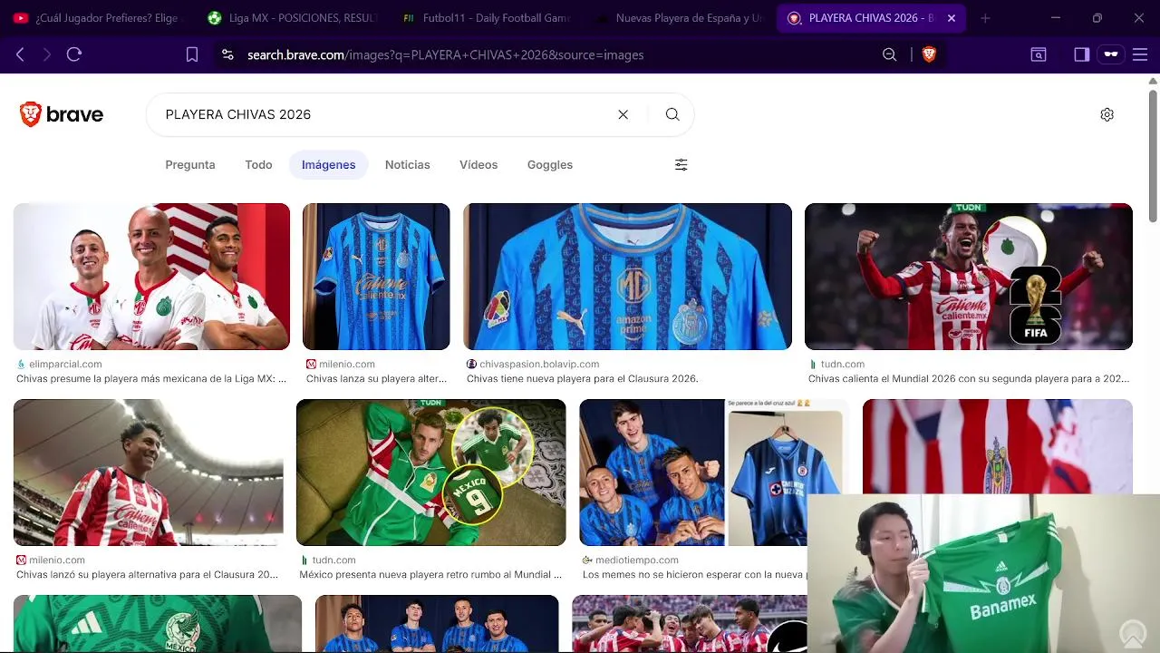Open 'Los memes no se hicieron esperar' title
The height and width of the screenshot is (653, 1160).
(693, 574)
